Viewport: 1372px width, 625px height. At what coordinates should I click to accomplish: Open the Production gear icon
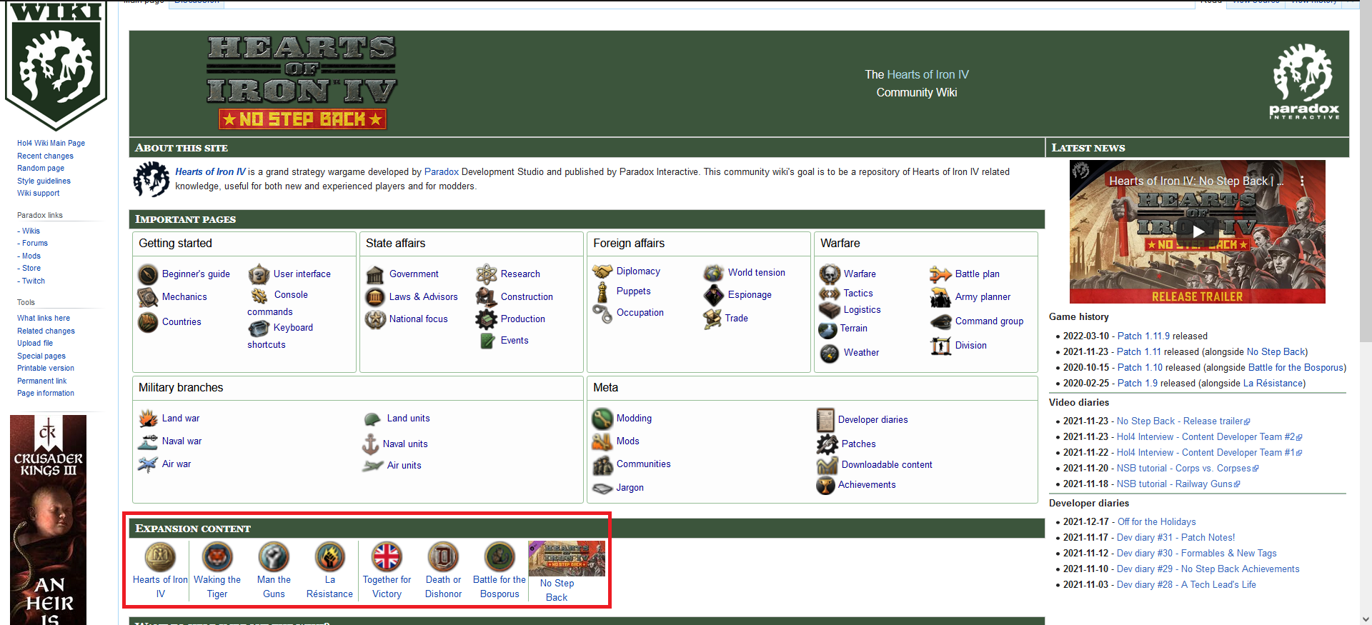(x=487, y=319)
